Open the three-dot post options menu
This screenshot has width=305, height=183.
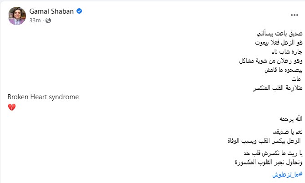click(x=294, y=15)
